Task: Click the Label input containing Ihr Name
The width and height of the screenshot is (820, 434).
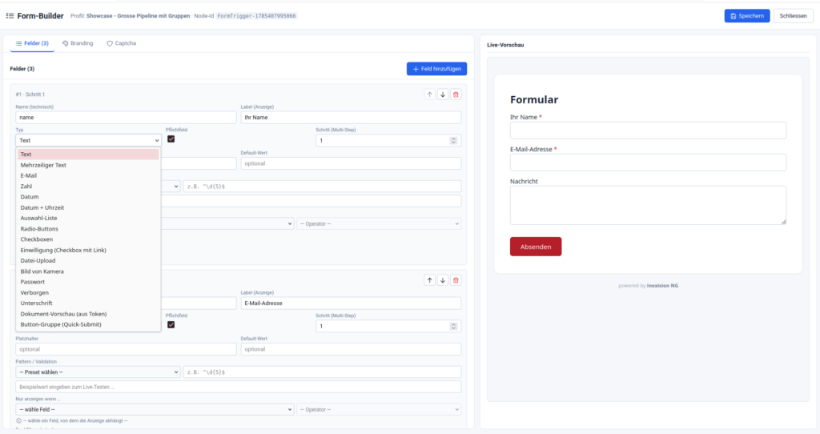Action: pyautogui.click(x=351, y=117)
